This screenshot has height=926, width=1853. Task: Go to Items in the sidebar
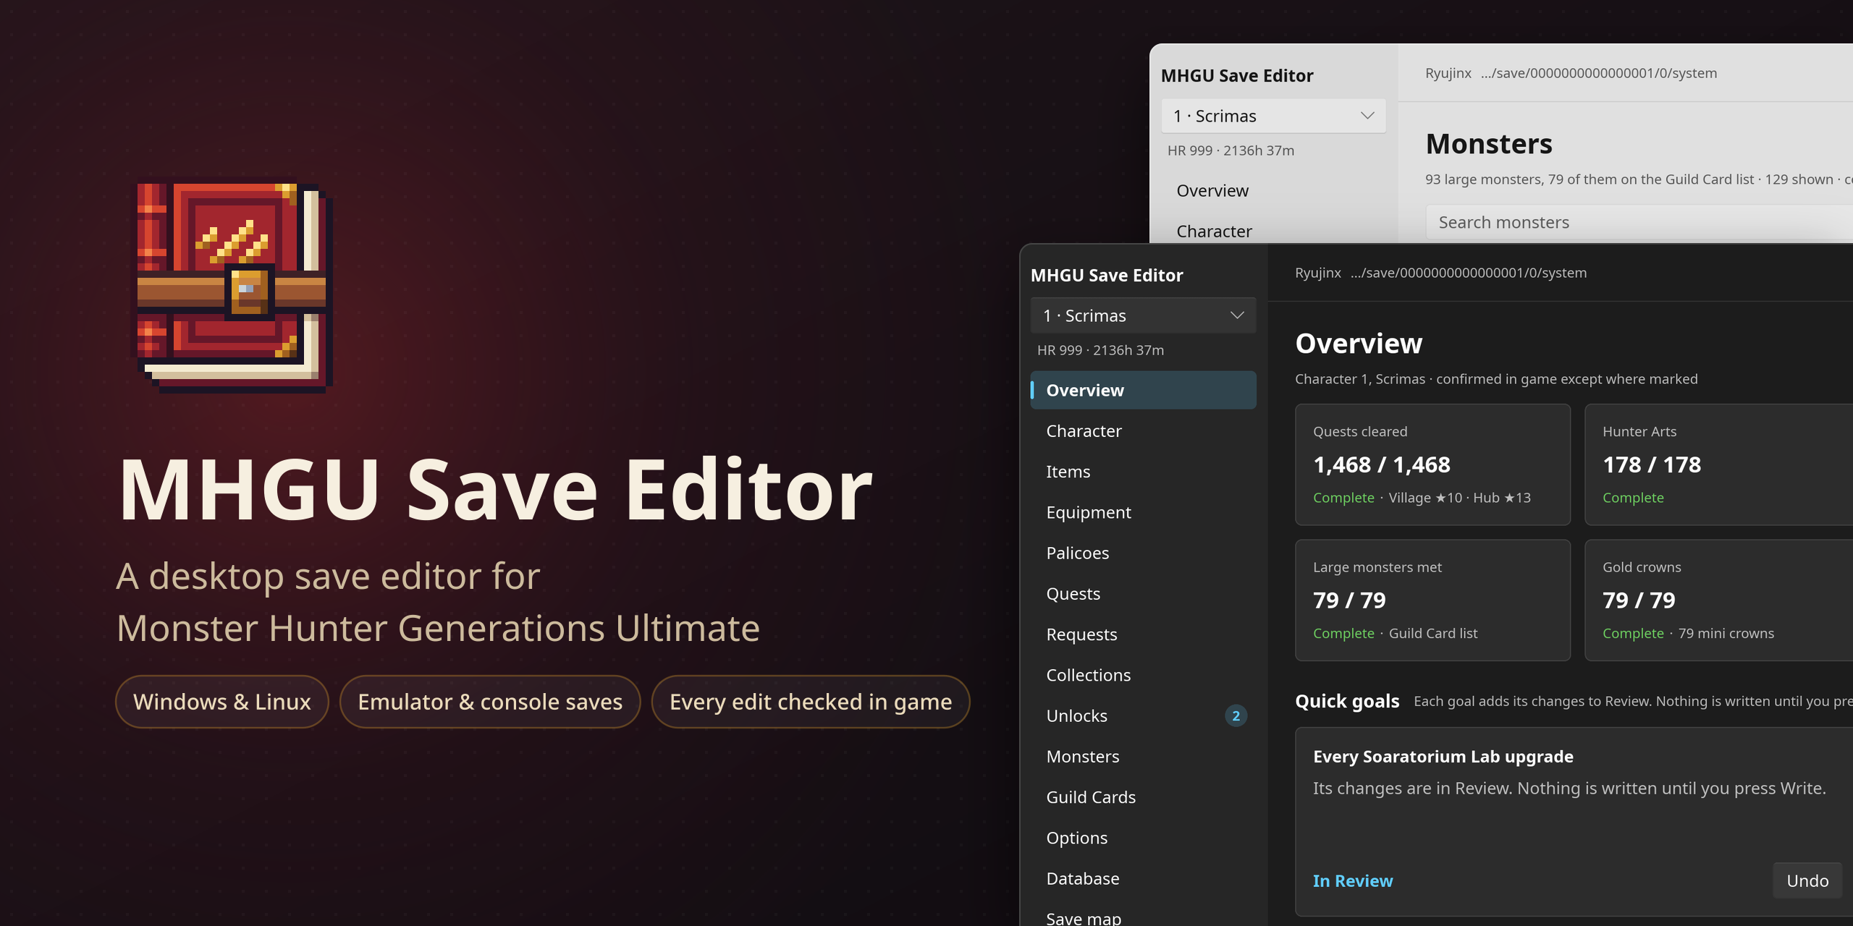click(x=1143, y=472)
